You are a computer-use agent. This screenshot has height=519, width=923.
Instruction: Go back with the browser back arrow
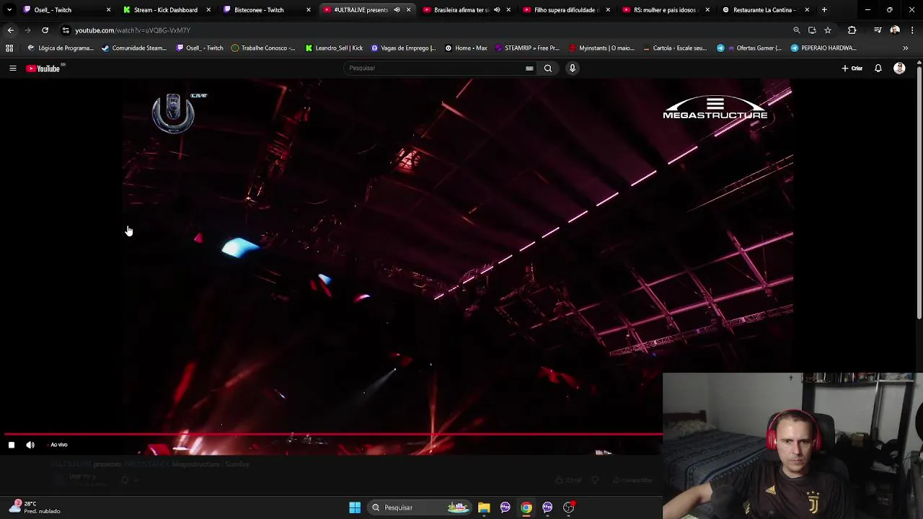(x=10, y=30)
